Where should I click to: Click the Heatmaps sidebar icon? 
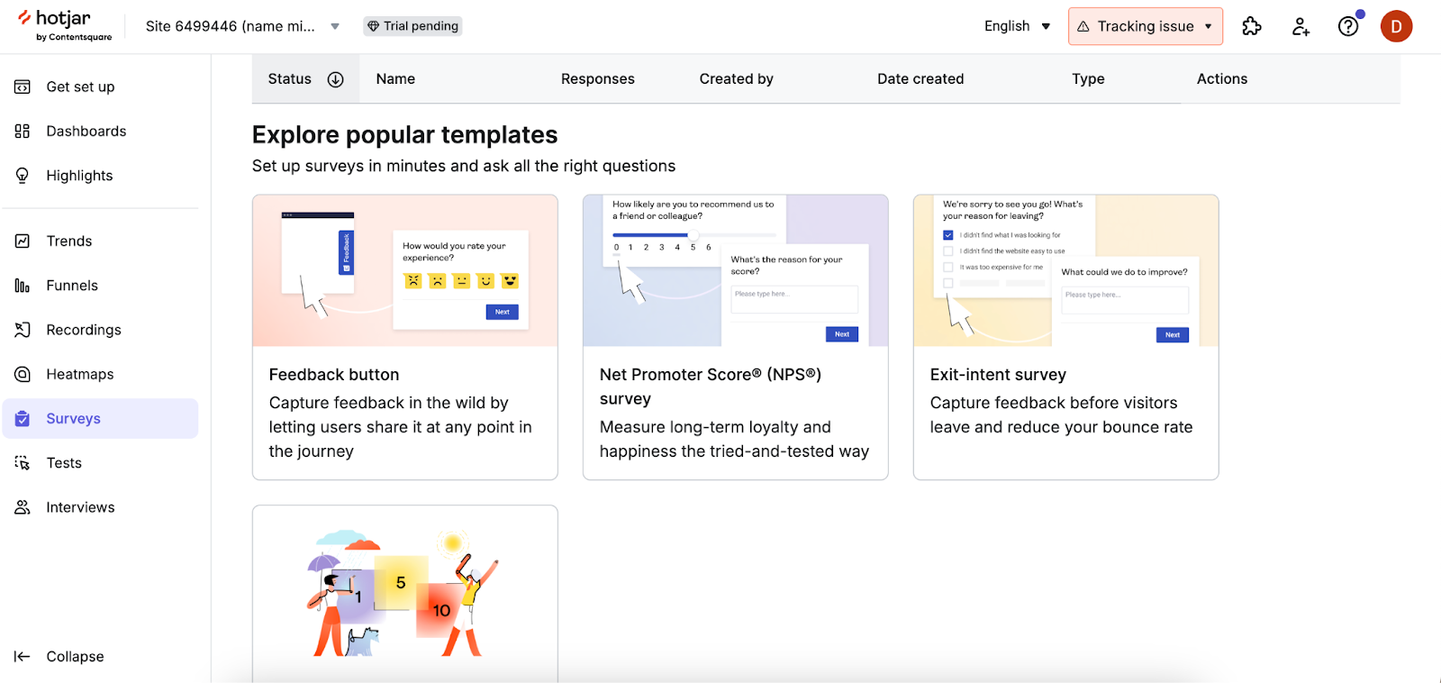pos(23,374)
